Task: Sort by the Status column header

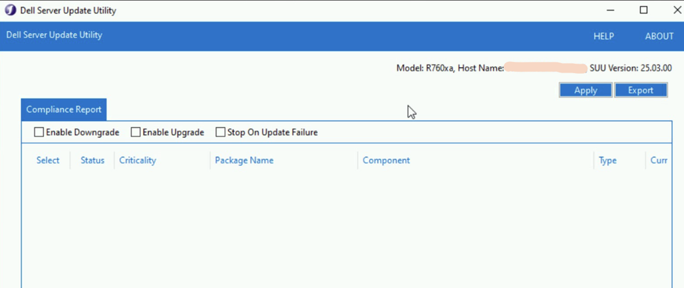Action: coord(92,160)
